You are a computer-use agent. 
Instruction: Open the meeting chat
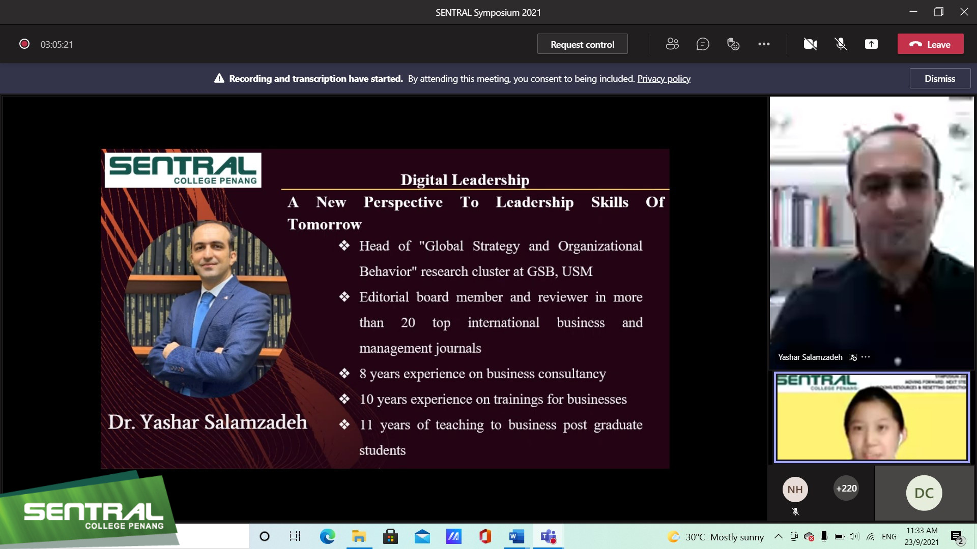click(703, 44)
